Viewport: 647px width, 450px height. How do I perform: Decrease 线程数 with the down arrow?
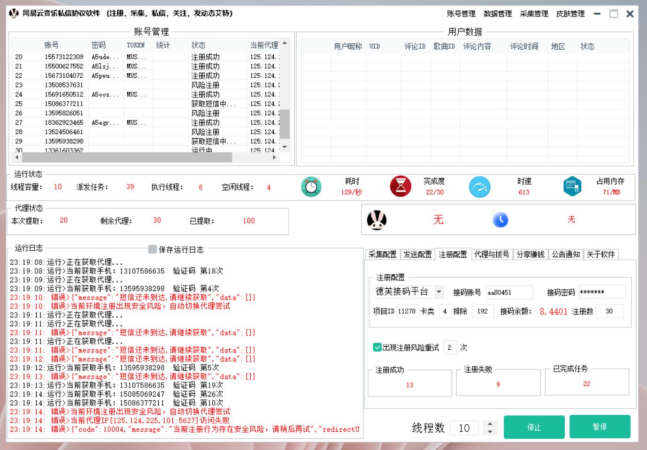pos(490,431)
